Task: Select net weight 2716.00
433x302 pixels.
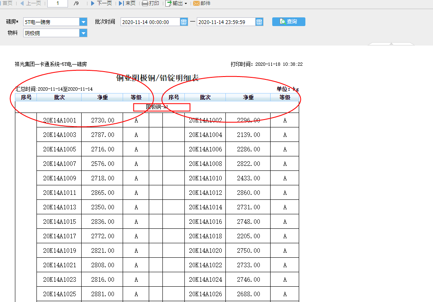Action: (x=102, y=149)
